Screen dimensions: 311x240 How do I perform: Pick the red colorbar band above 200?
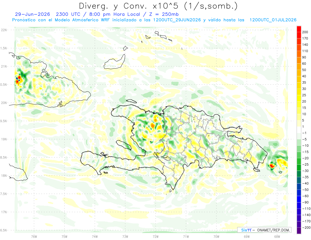299,29
